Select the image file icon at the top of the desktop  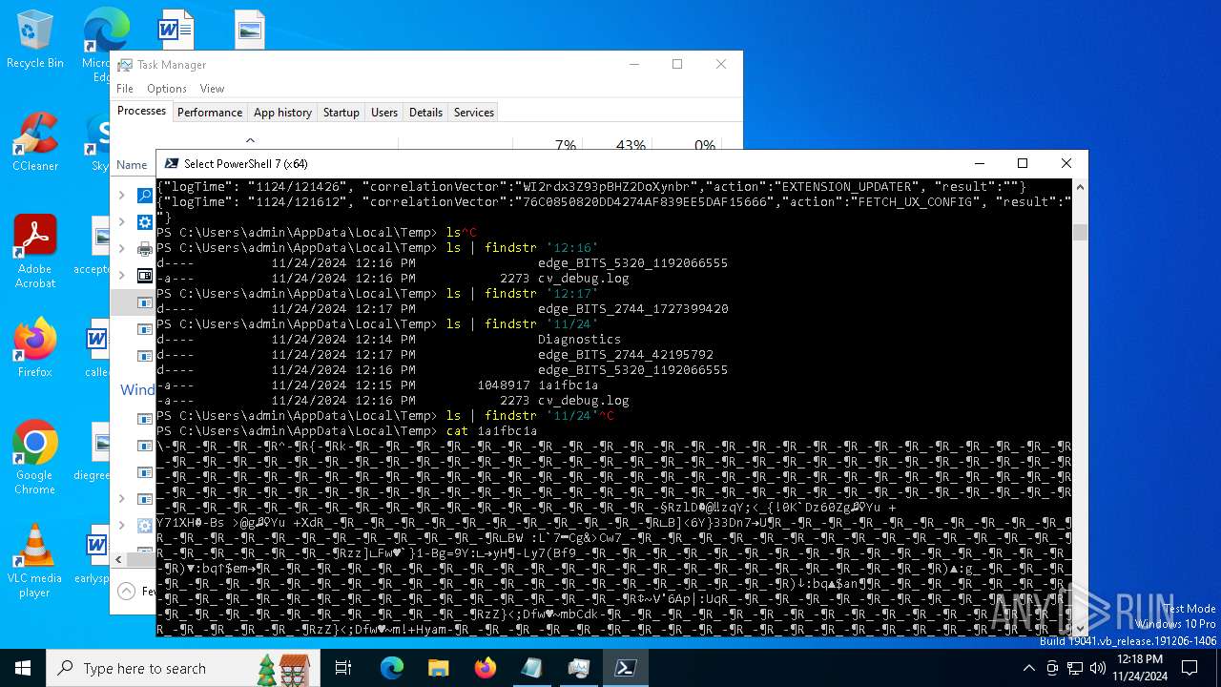(x=249, y=29)
